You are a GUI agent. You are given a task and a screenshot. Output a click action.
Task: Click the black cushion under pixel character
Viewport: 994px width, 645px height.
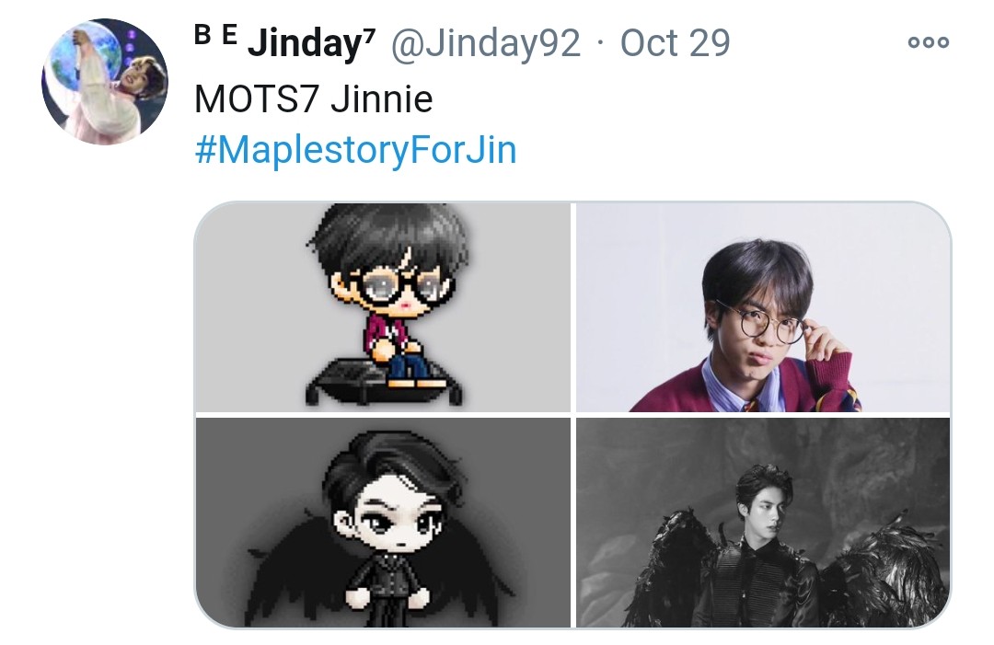tap(385, 380)
